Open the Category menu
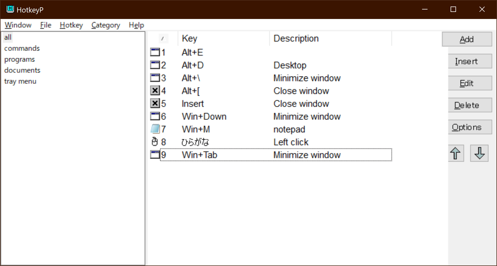Screen dimensions: 497x266 tap(106, 25)
